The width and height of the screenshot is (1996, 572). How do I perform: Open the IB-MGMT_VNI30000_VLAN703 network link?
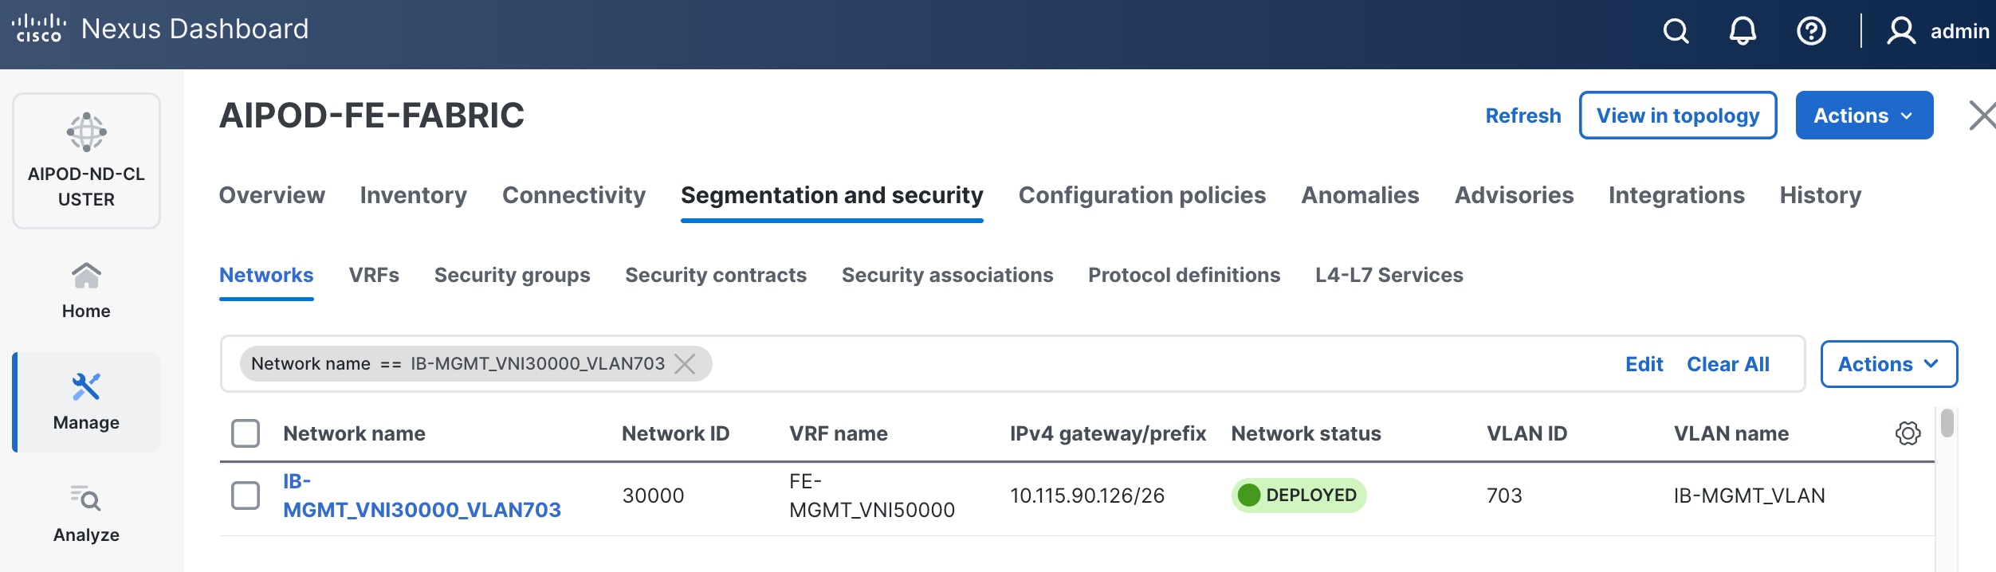coord(422,496)
